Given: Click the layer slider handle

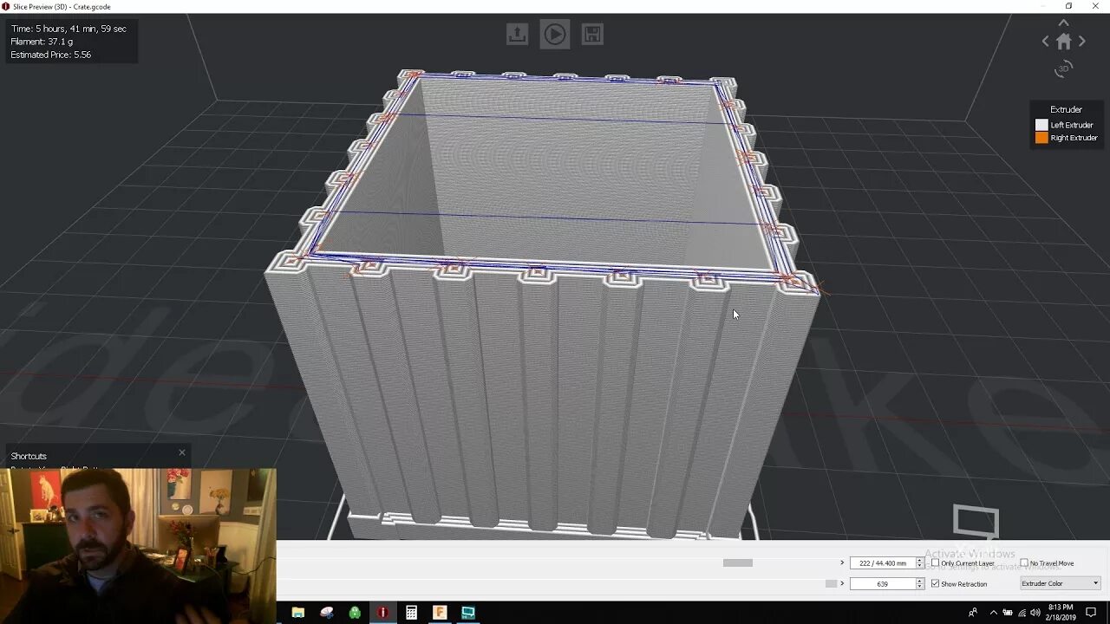Looking at the screenshot, I should click(738, 562).
